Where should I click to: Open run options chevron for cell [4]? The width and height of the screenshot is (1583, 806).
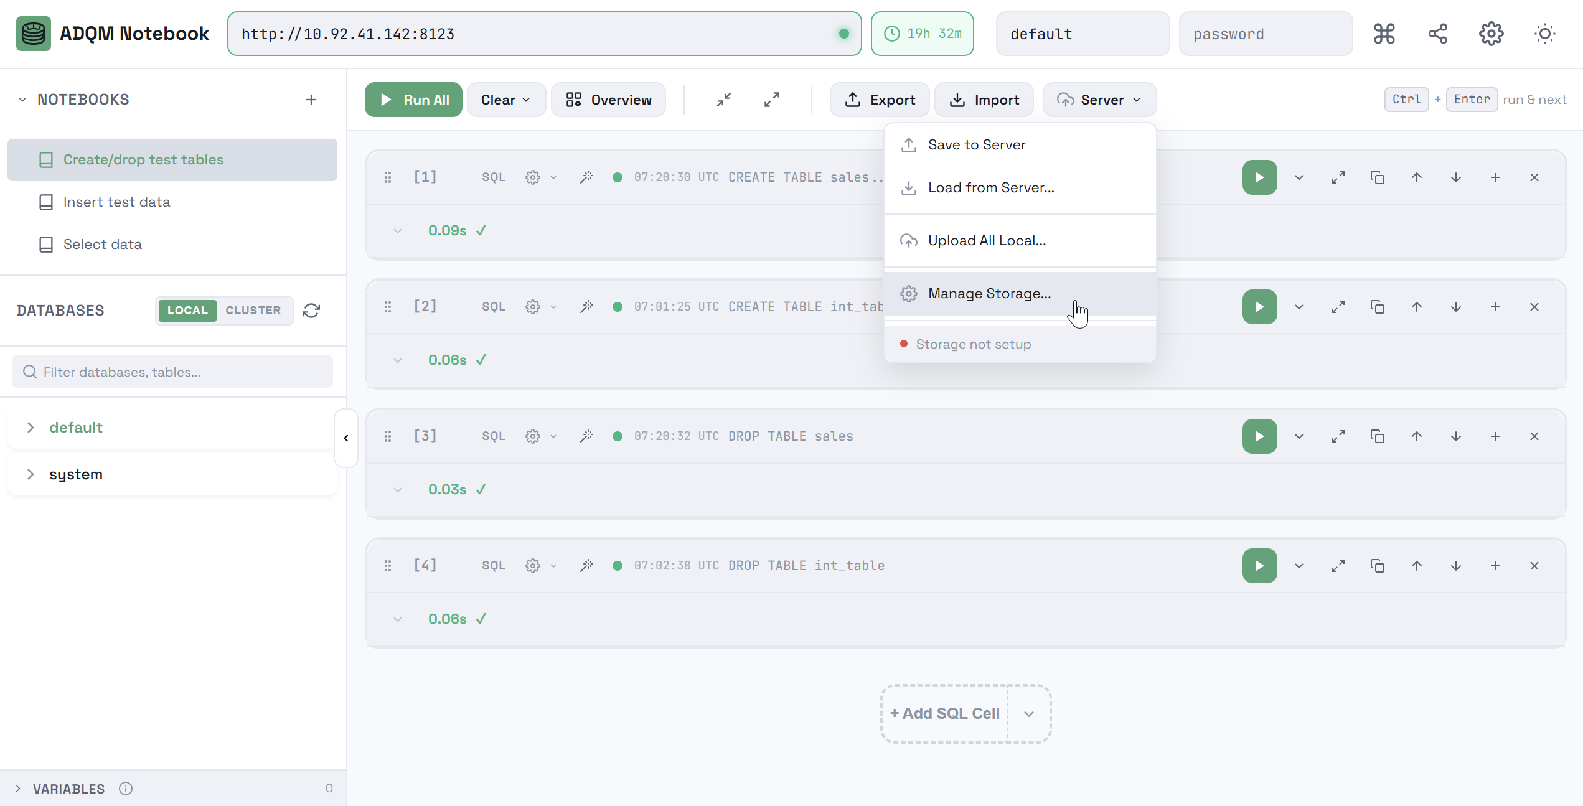tap(1299, 566)
